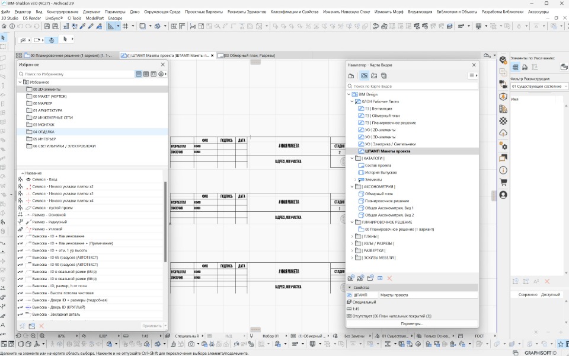Screen dimensions: 569x356
Task: Open the scale 1:45 selector in status bar
Action: (145, 336)
